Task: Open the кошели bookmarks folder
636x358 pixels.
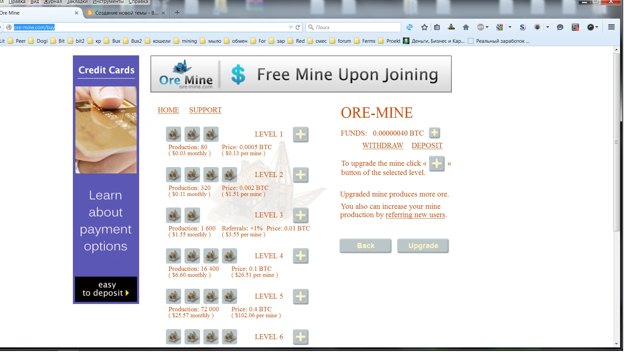Action: [158, 41]
